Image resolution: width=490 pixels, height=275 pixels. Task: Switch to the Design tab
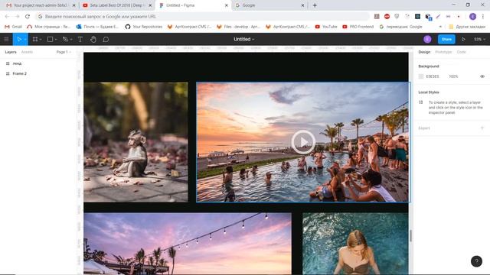pyautogui.click(x=424, y=52)
